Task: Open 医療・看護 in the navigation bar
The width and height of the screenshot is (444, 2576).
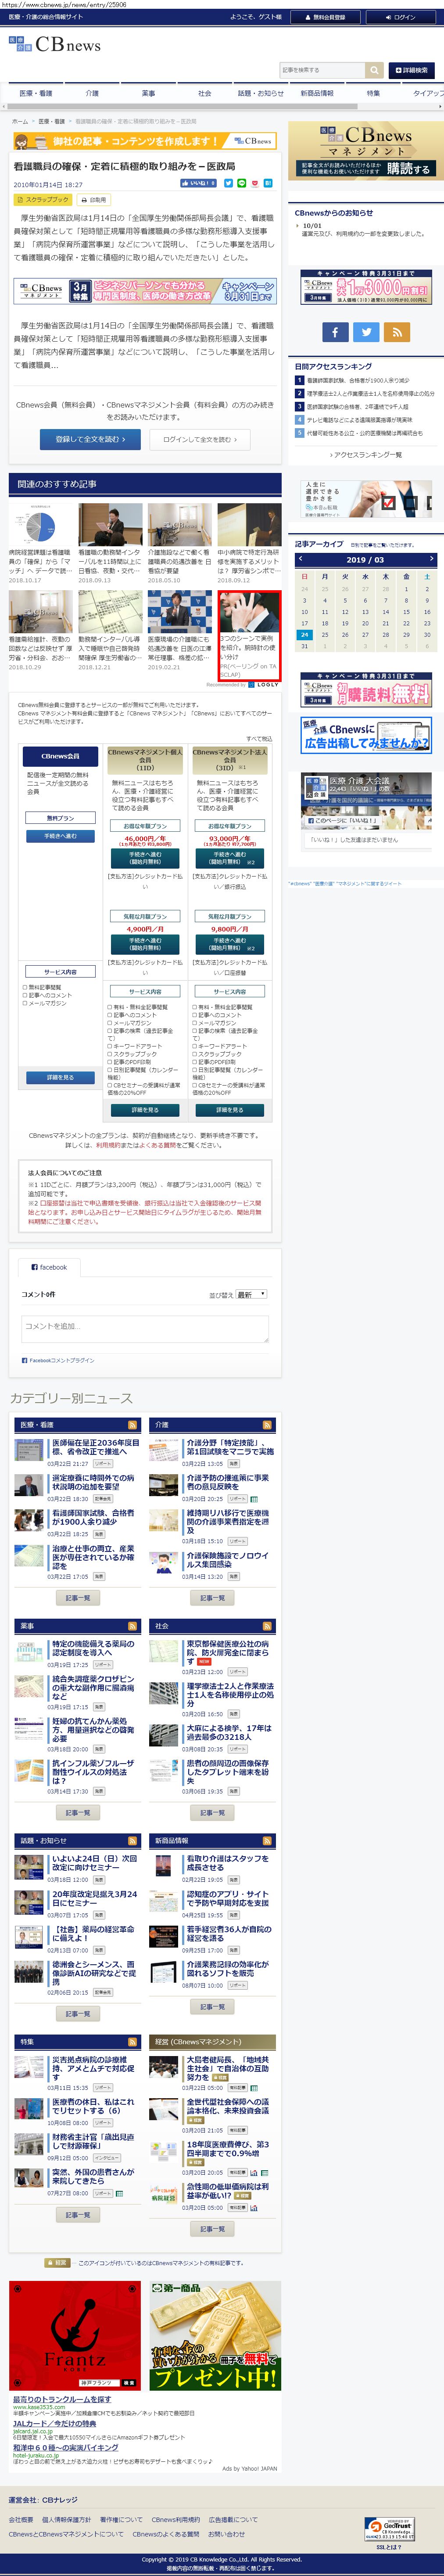Action: pos(35,93)
